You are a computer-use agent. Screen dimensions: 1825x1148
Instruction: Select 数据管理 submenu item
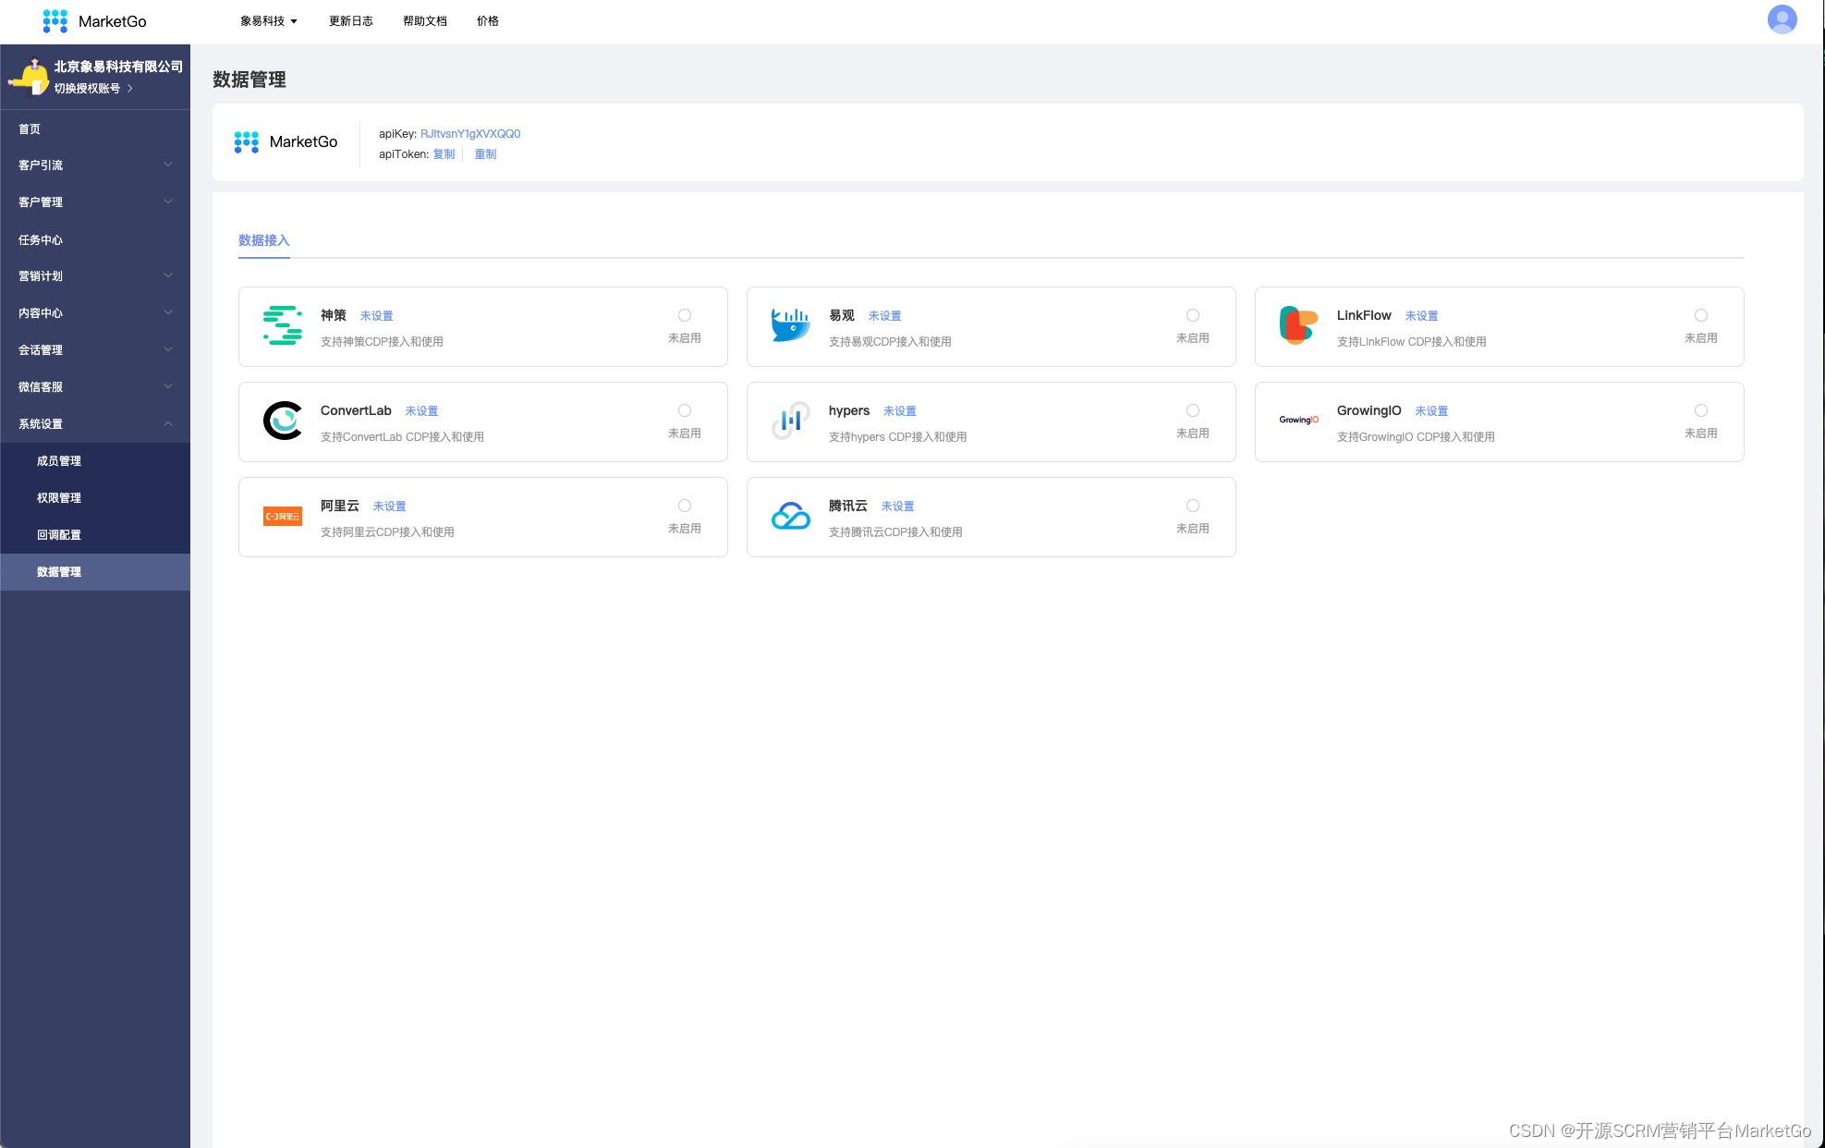pos(95,572)
